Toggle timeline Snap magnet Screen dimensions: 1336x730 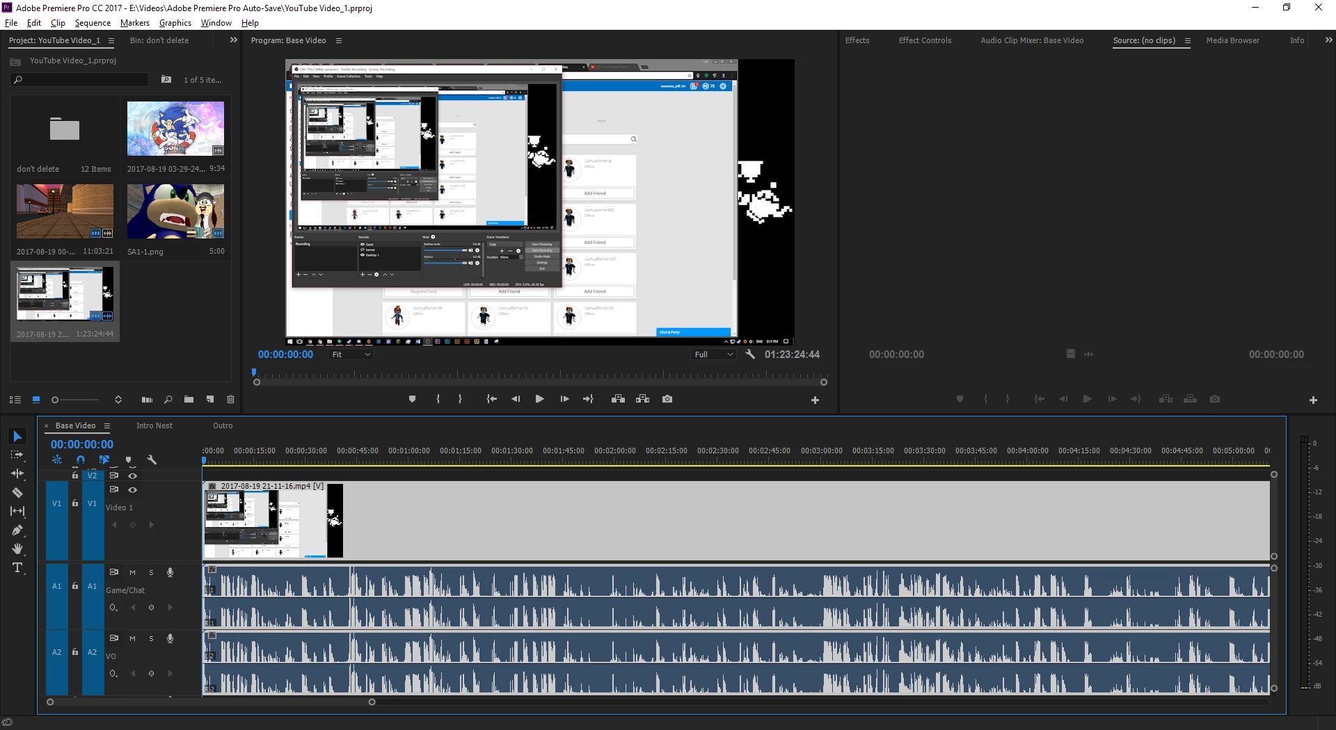pyautogui.click(x=81, y=460)
